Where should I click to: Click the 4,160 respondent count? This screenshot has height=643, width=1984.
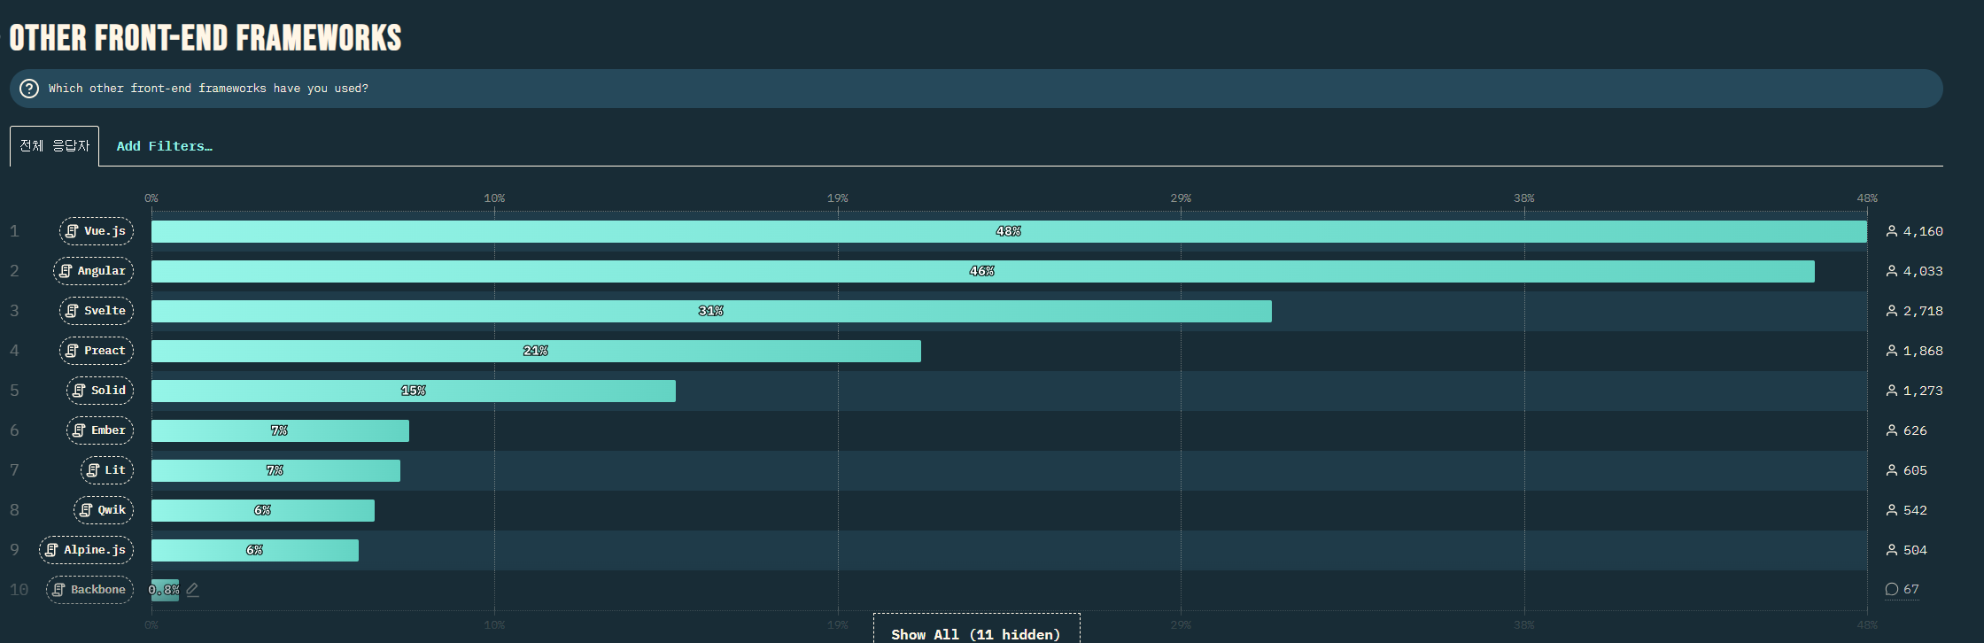[x=1923, y=231]
